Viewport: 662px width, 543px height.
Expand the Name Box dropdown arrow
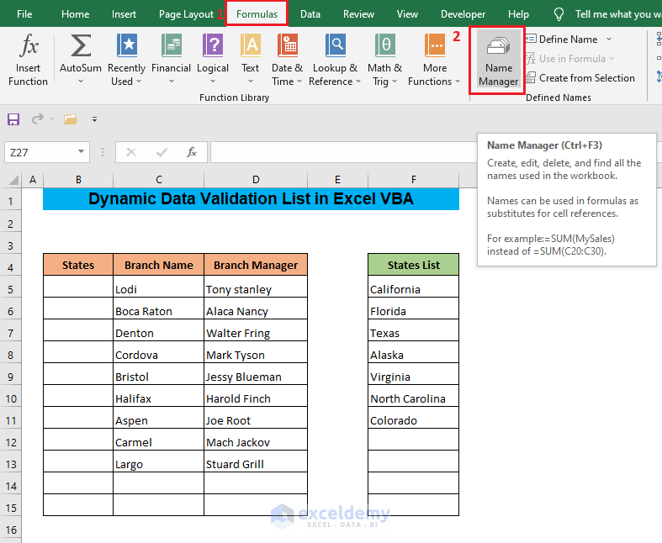click(82, 152)
